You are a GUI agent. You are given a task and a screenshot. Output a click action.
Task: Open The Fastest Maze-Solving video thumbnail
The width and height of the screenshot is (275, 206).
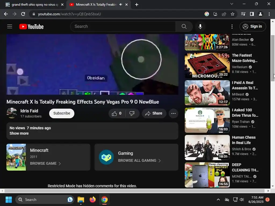click(207, 65)
